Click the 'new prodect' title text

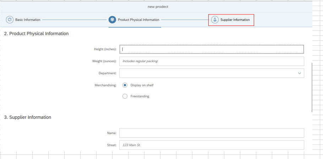tap(158, 7)
